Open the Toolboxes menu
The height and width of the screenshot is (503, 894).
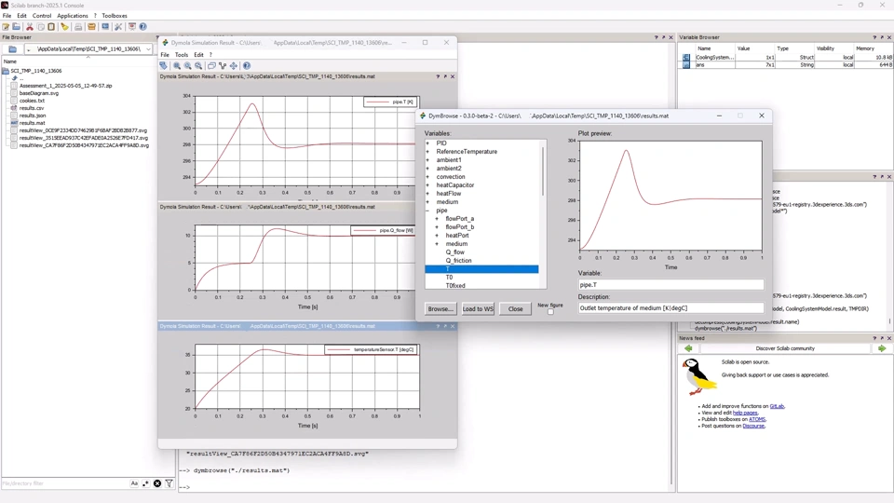coord(115,16)
